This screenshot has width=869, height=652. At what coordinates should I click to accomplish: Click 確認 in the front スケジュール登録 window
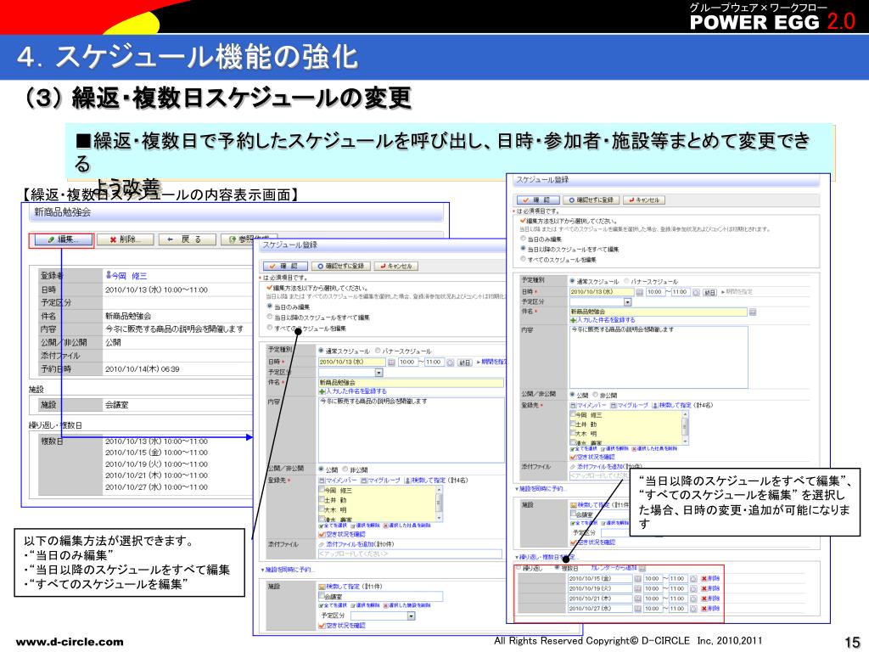pos(537,200)
